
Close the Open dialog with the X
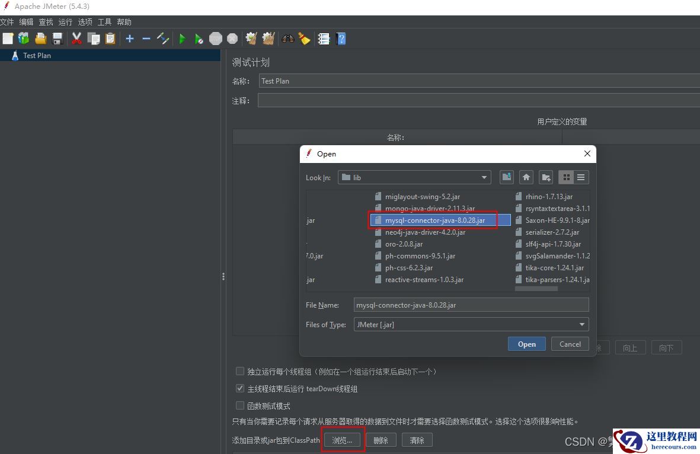pyautogui.click(x=587, y=154)
